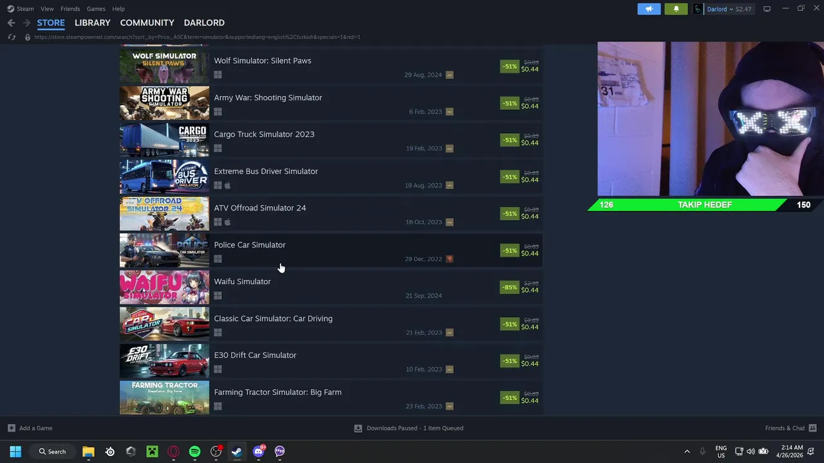The image size is (824, 463).
Task: Open Steam from the taskbar
Action: click(x=237, y=451)
